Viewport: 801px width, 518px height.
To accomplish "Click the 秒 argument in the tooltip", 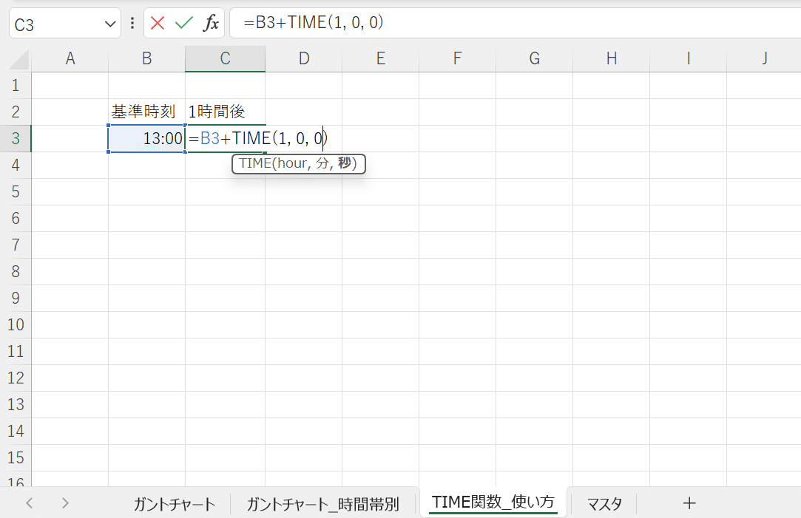I will (x=345, y=163).
